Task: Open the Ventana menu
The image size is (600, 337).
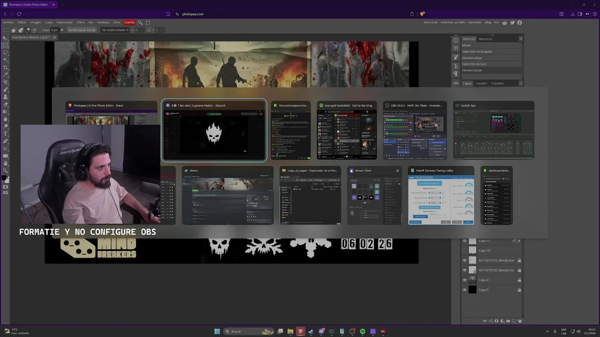Action: coord(103,22)
